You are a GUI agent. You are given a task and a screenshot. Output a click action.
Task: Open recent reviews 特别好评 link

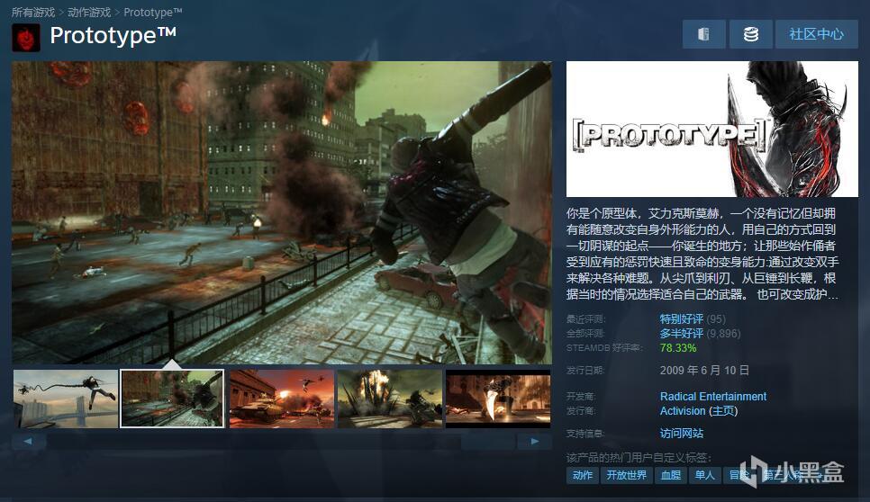coord(682,319)
